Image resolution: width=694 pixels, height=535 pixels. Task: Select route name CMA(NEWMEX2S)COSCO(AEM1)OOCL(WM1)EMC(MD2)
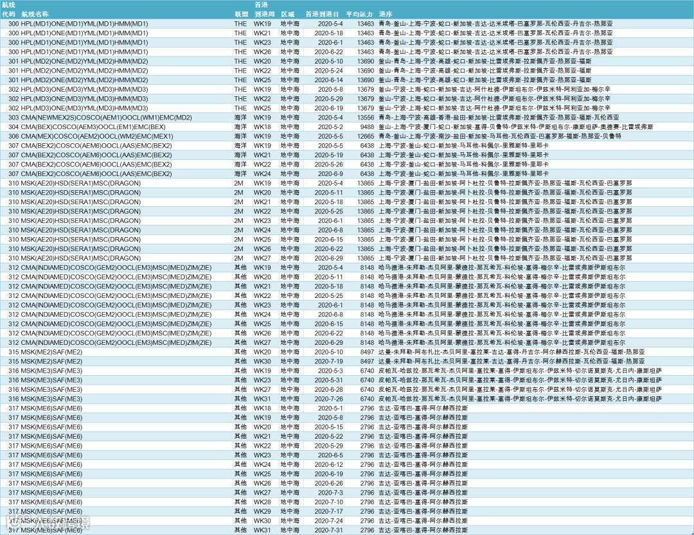coord(106,118)
